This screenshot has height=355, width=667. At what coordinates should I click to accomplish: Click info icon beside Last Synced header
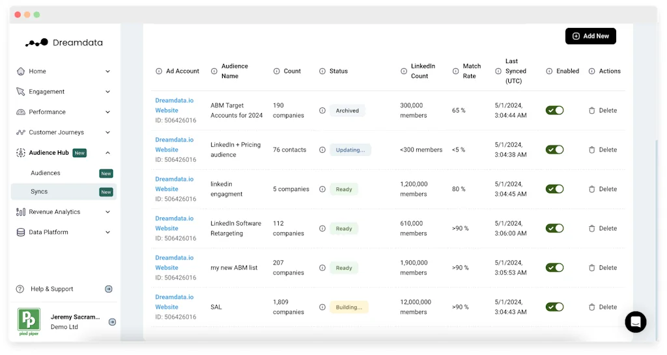tap(498, 72)
